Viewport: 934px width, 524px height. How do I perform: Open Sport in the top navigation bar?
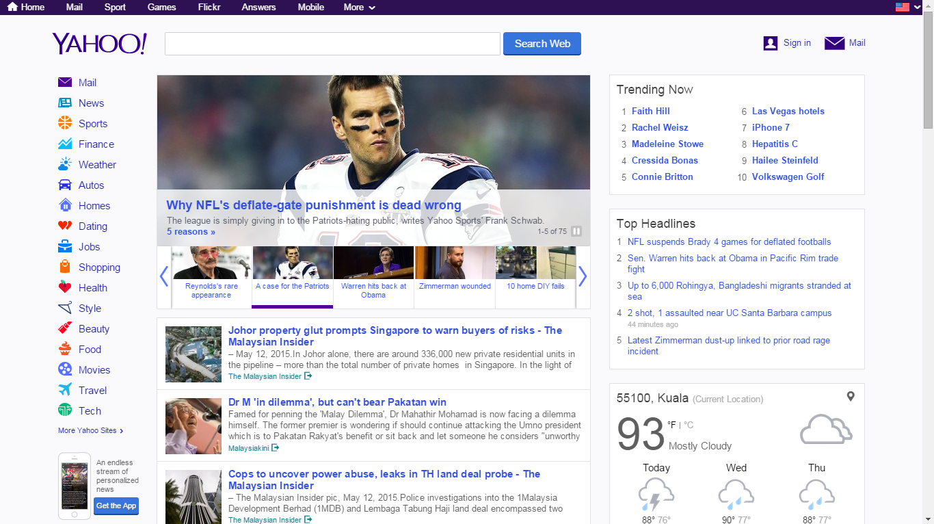(x=115, y=7)
